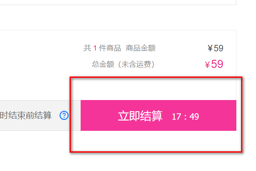Click the colon between 17 and 49
The width and height of the screenshot is (256, 171).
tap(185, 117)
